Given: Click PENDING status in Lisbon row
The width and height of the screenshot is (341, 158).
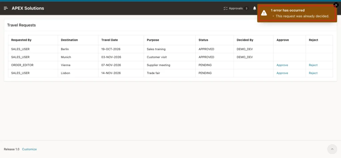Looking at the screenshot, I should pyautogui.click(x=205, y=73).
